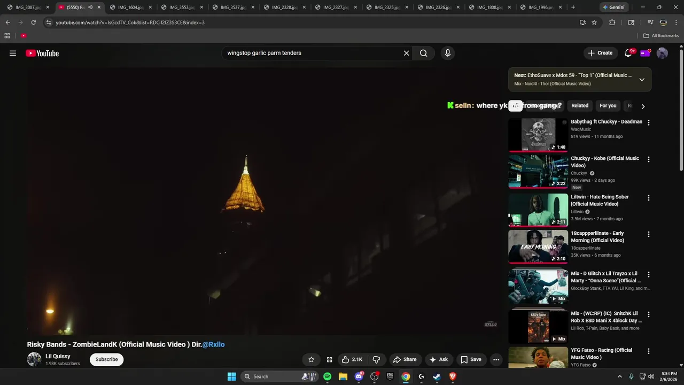Go to YouTube home via logo

(x=42, y=53)
